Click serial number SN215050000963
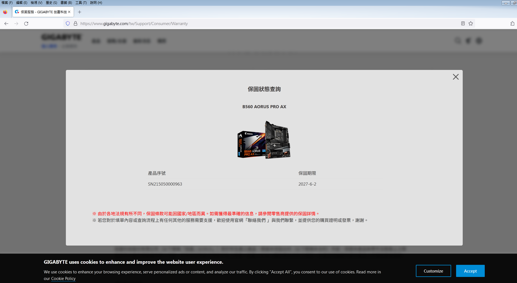This screenshot has height=283, width=517. [x=165, y=184]
